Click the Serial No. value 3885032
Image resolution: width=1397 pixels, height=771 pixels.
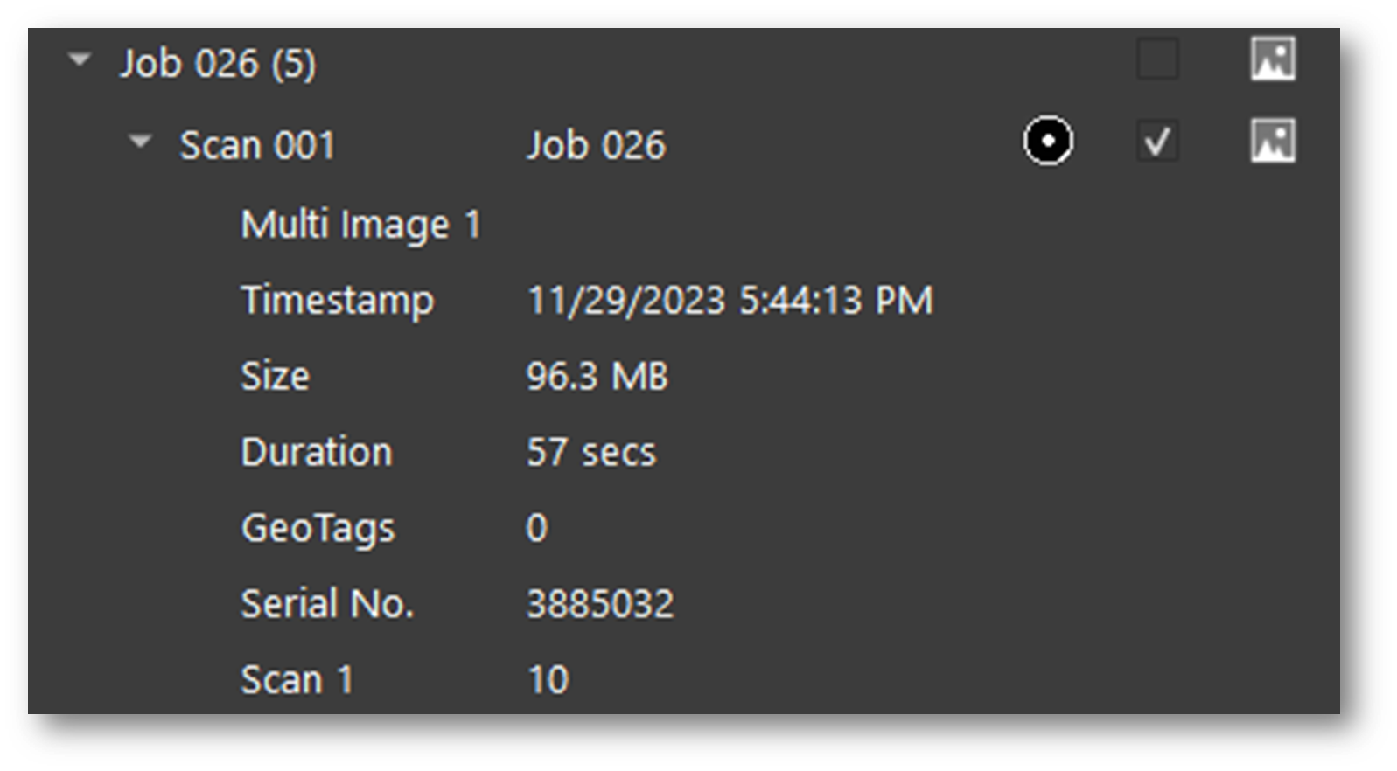click(599, 604)
